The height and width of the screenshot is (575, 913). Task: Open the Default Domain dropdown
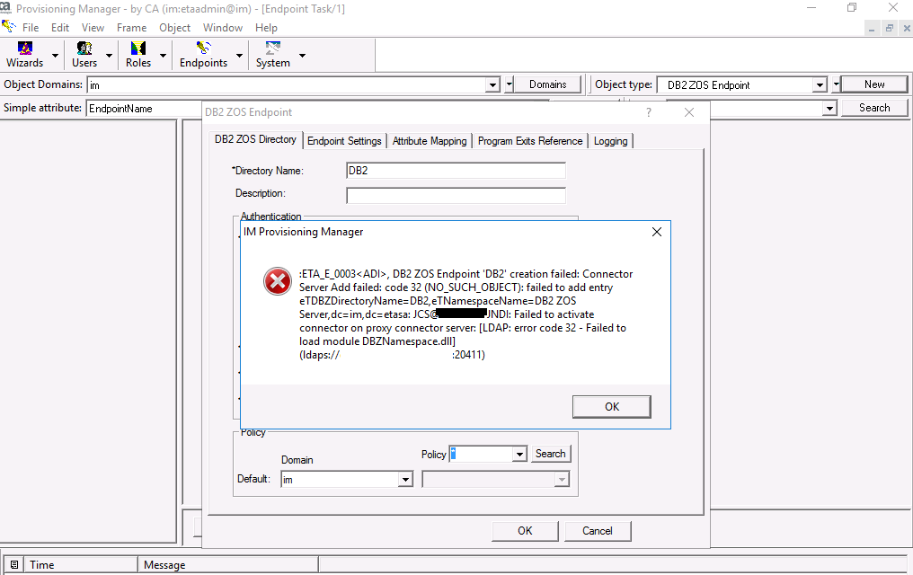tap(404, 480)
